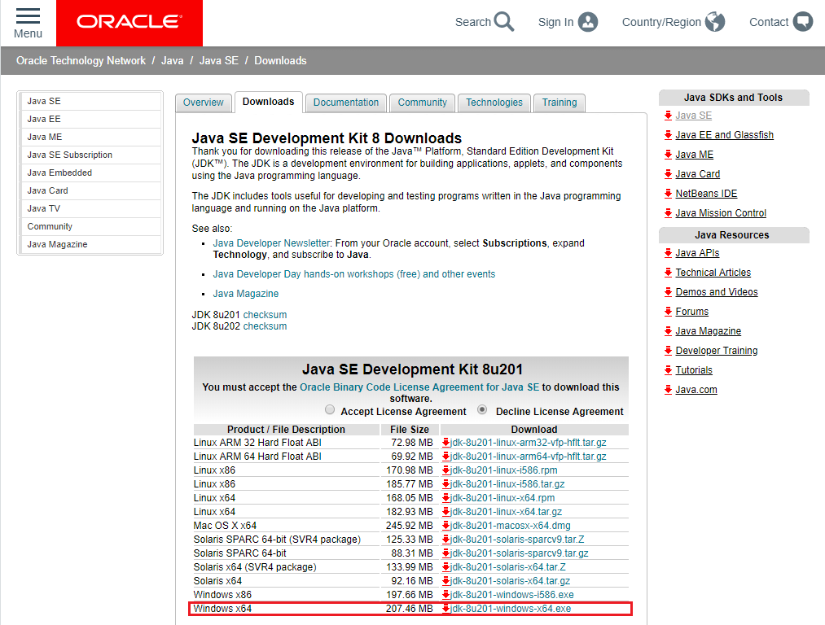825x625 pixels.
Task: Download jdk-8u201-solaris-x64.tar.Z
Action: [x=508, y=567]
